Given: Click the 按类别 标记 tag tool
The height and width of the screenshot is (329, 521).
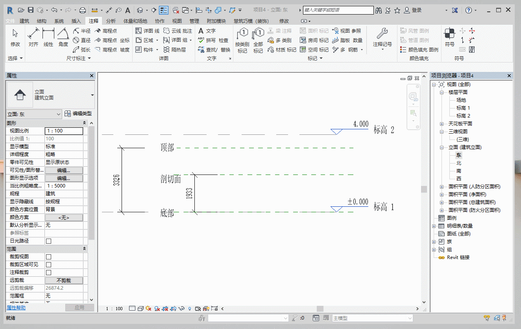Looking at the screenshot, I should (x=242, y=40).
